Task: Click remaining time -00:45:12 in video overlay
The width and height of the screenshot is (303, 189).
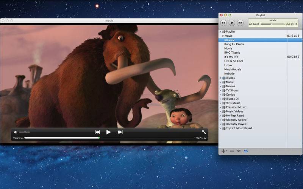Action: click(x=201, y=138)
